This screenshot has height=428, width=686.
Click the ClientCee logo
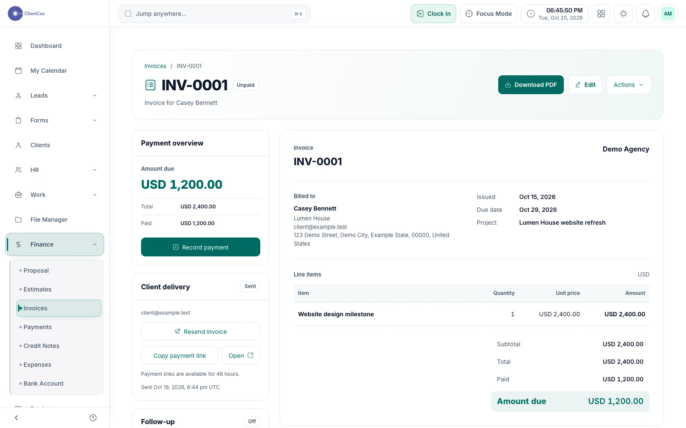[26, 14]
